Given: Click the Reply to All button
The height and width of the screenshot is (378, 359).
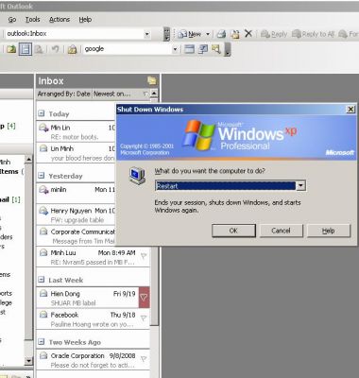Looking at the screenshot, I should coord(314,34).
